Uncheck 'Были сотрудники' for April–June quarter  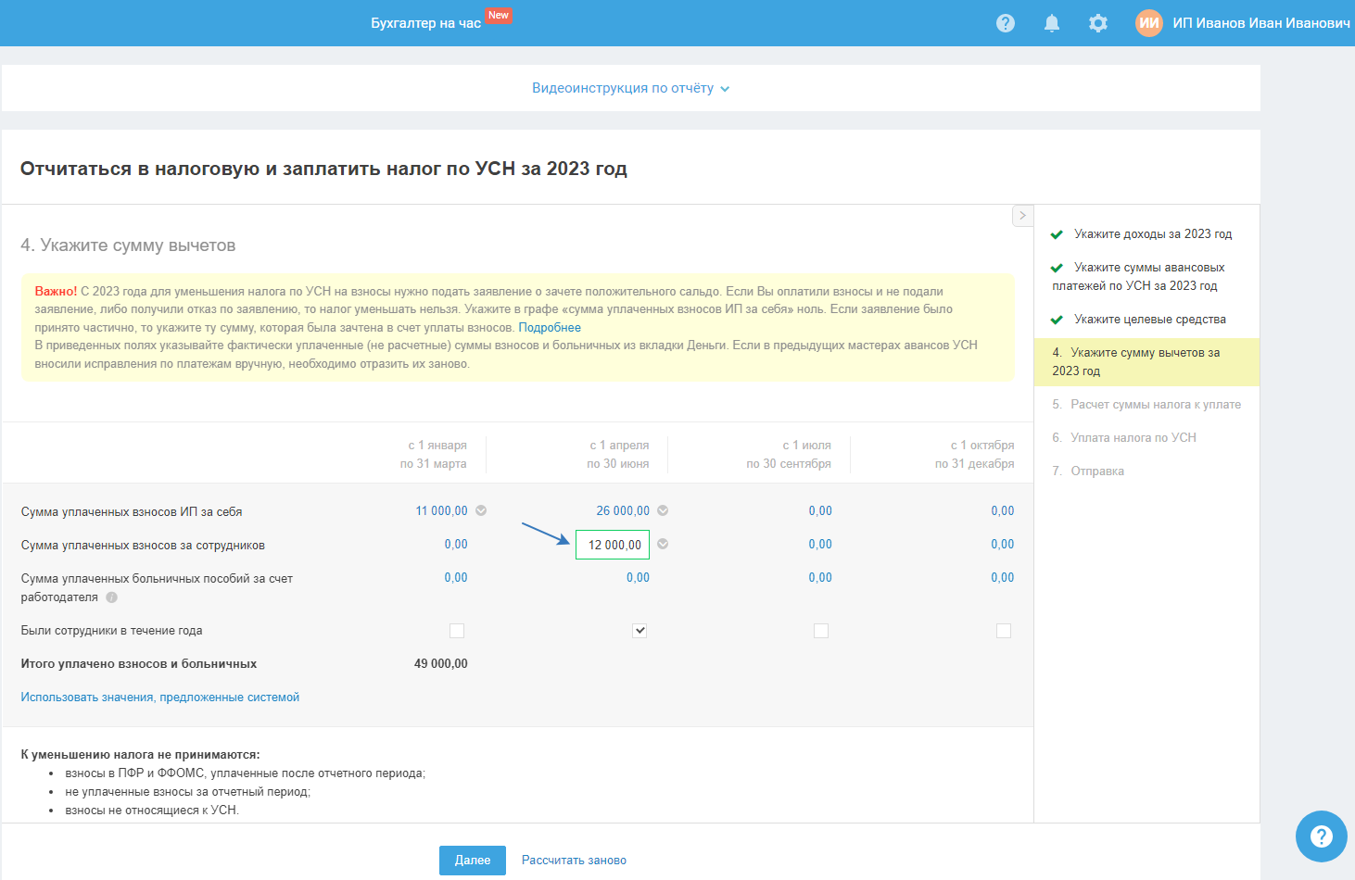[640, 631]
